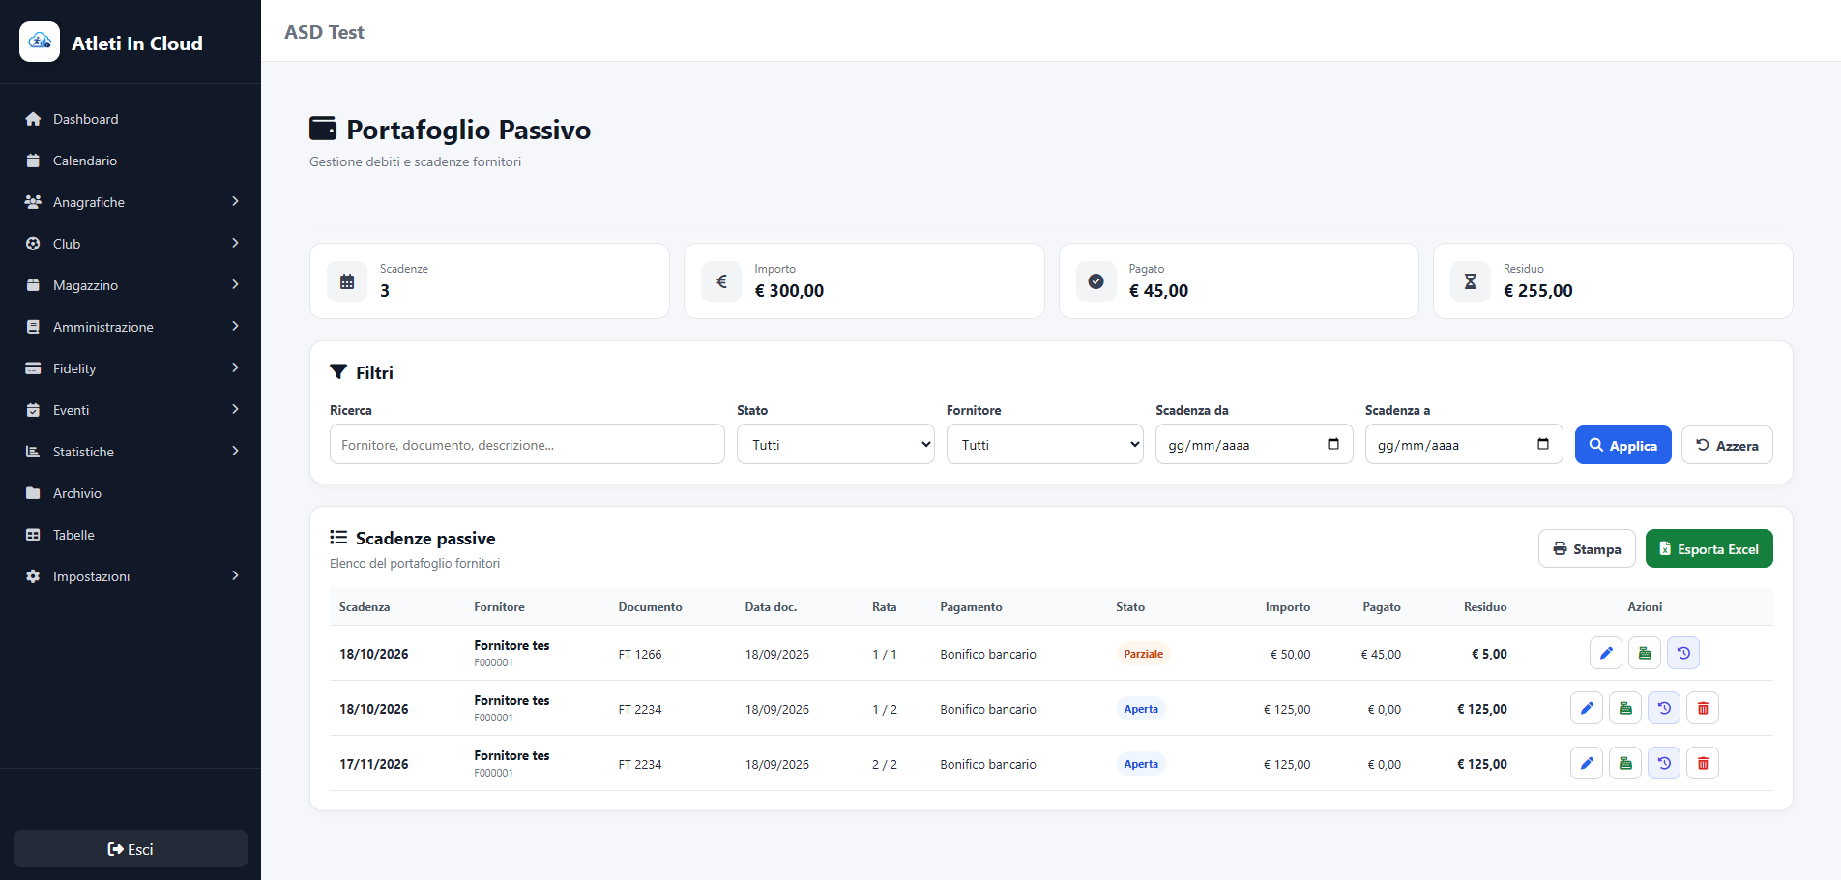Click the Calendario calendar icon

point(33,161)
